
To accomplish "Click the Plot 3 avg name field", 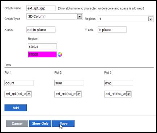I will click(119, 83).
